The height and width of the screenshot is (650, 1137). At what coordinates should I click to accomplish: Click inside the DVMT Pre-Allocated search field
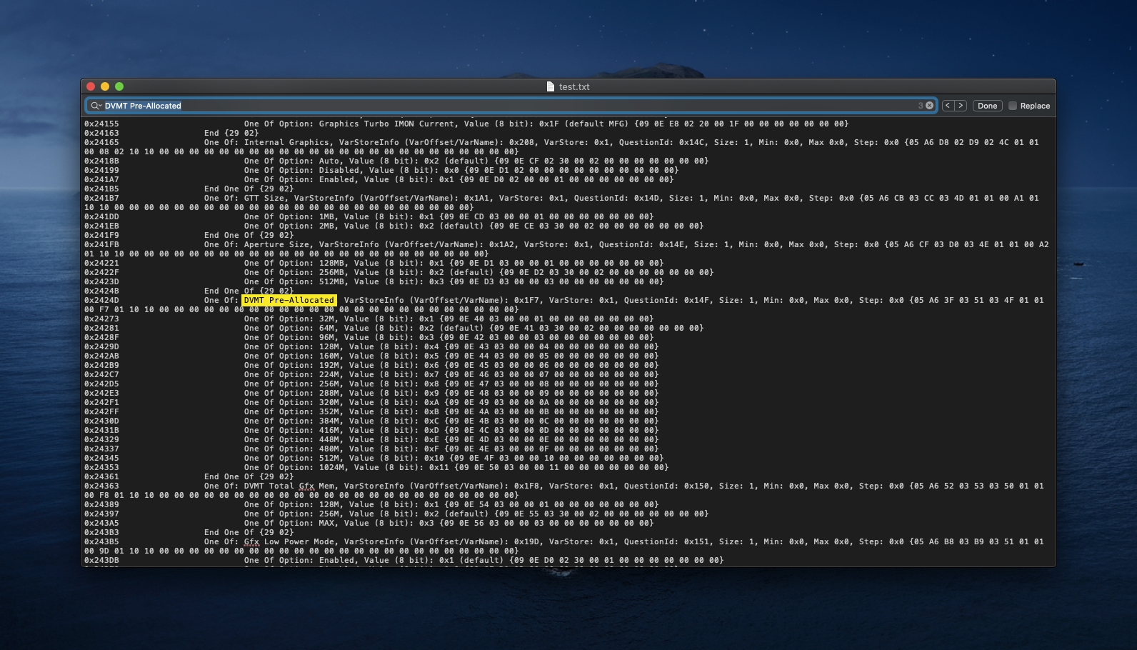click(x=500, y=106)
